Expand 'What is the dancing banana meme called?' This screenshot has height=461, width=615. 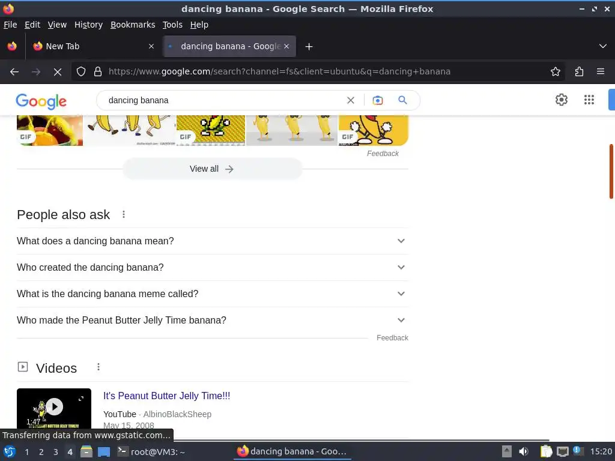[213, 294]
